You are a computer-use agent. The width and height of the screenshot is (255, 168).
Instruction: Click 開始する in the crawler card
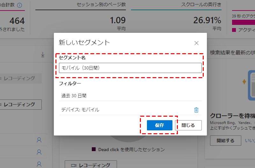pos(225,140)
